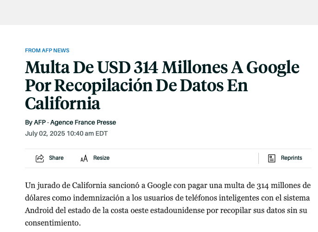Open the Share label
318x232 pixels.
56,158
